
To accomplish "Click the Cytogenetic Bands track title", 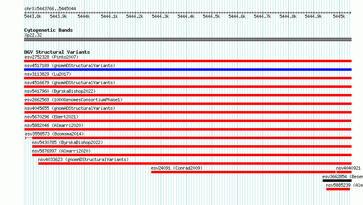I will (x=49, y=30).
